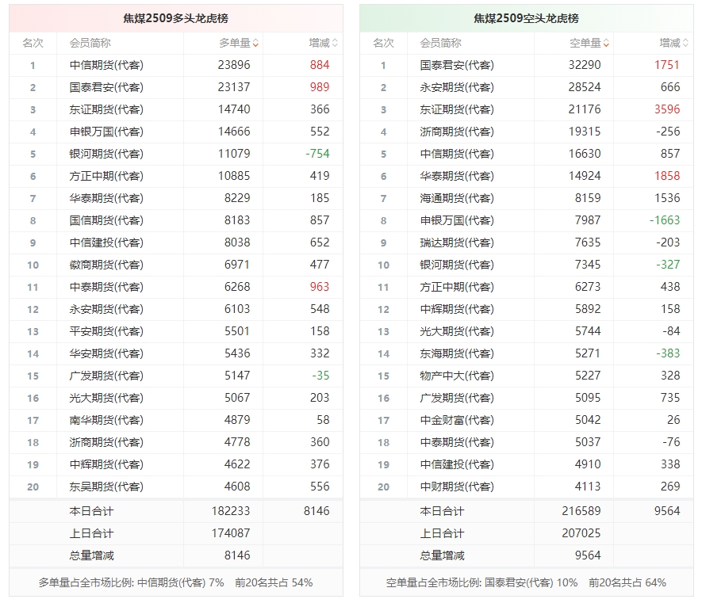Viewport: 702px width, 603px height.
Task: Select 平安期货(代客) in the long table
Action: [x=106, y=331]
